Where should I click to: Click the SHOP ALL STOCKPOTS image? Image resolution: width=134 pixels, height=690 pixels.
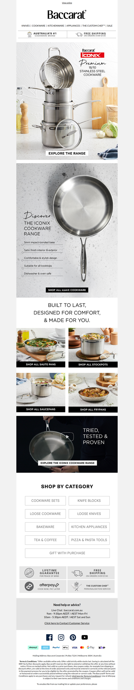tap(93, 348)
